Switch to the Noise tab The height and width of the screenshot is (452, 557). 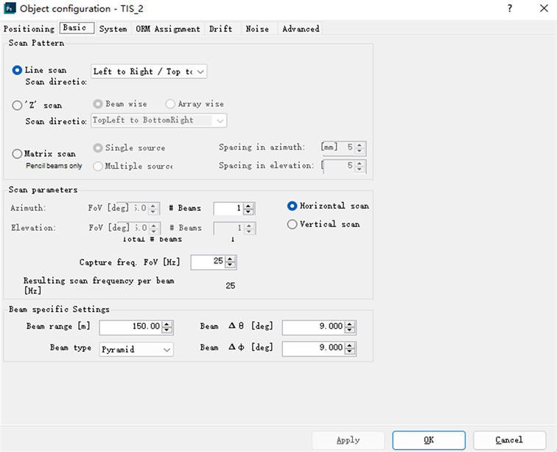257,29
